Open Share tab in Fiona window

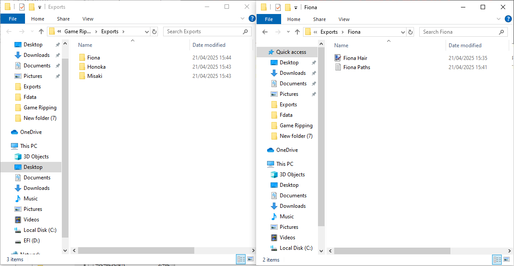(319, 19)
